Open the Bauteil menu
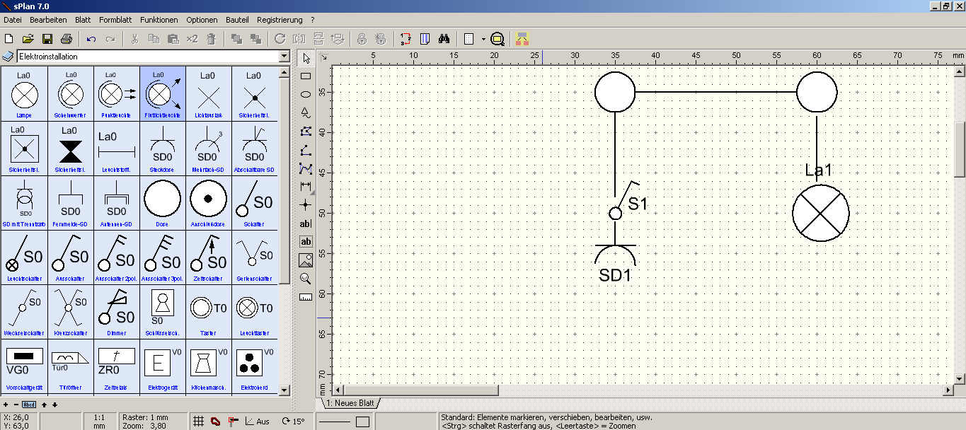966x430 pixels. (237, 20)
